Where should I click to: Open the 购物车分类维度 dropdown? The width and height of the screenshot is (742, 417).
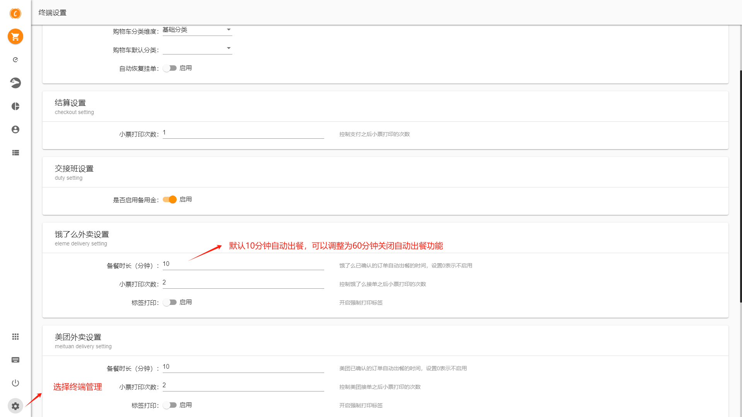pos(197,30)
